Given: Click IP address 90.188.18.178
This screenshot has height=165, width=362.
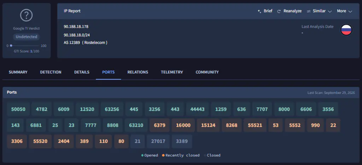Looking at the screenshot, I should pyautogui.click(x=76, y=27).
